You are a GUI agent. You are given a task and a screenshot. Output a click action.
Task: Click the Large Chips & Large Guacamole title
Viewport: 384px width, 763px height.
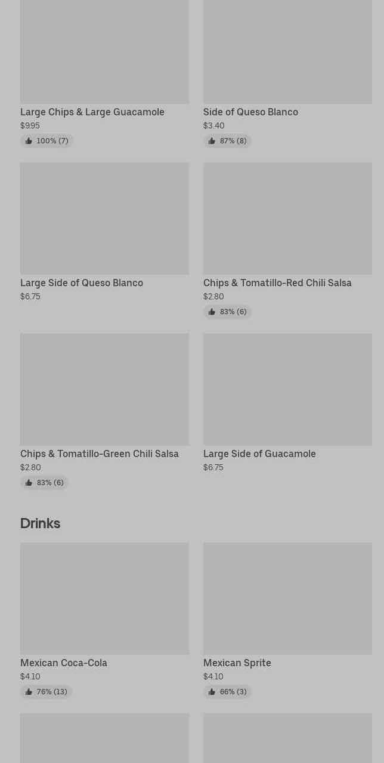(x=92, y=112)
